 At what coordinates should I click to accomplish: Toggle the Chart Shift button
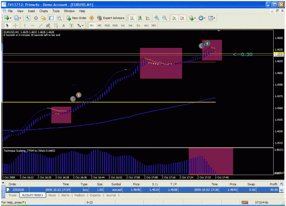tap(182, 18)
